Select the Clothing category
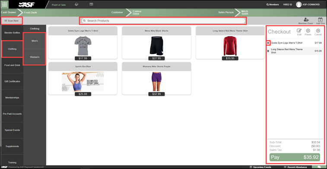The image size is (327, 169). pos(12,49)
